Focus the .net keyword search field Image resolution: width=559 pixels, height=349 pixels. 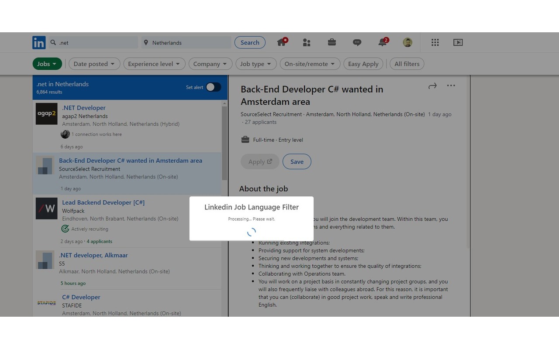pyautogui.click(x=93, y=42)
